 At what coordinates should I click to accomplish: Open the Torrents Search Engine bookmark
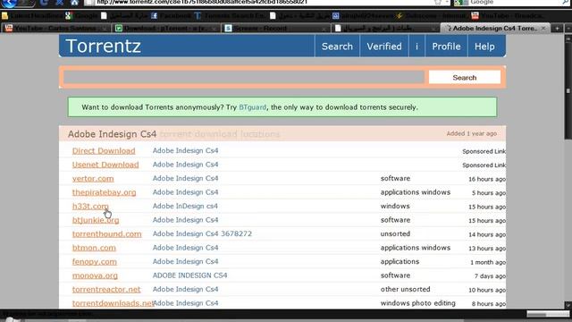click(231, 16)
